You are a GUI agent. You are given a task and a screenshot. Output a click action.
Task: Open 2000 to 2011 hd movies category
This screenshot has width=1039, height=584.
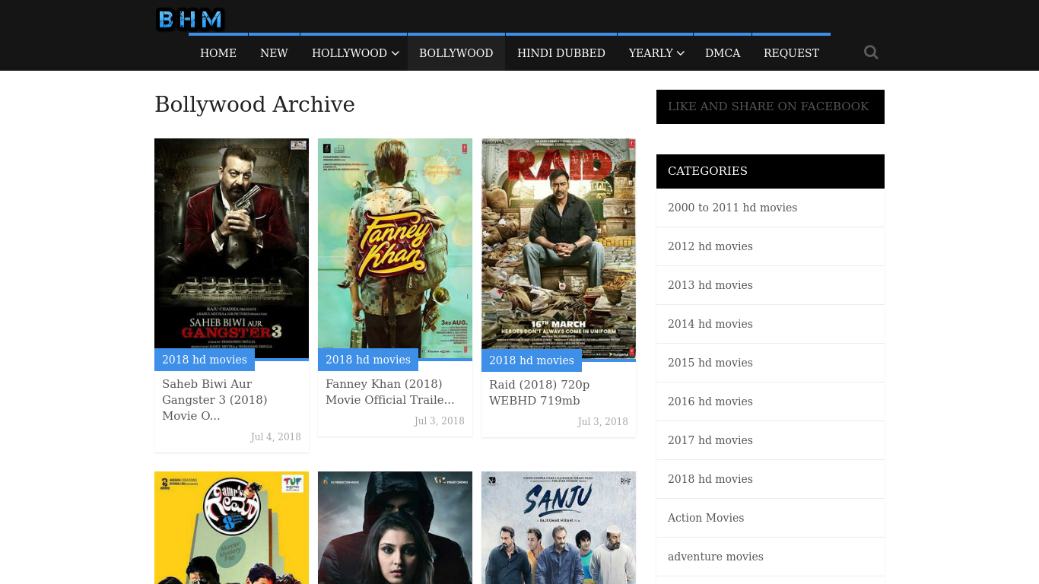click(x=732, y=208)
